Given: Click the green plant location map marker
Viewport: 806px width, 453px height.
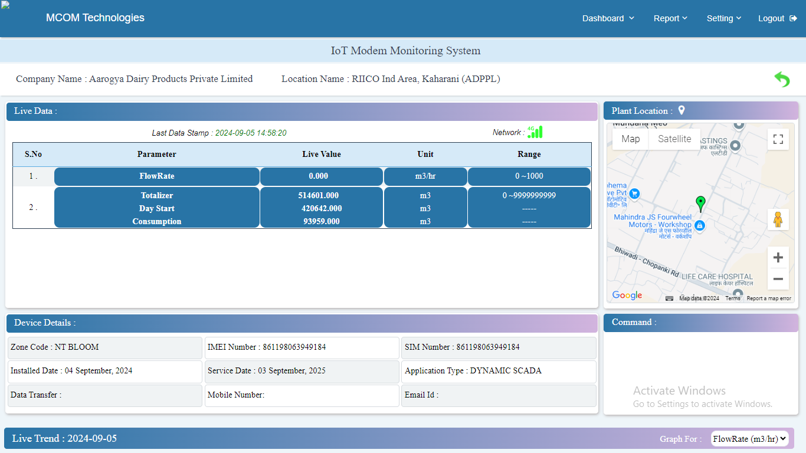Looking at the screenshot, I should pyautogui.click(x=700, y=204).
